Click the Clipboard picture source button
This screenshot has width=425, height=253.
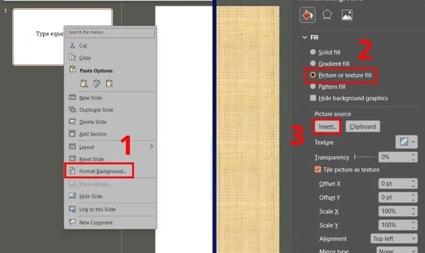[x=363, y=126]
